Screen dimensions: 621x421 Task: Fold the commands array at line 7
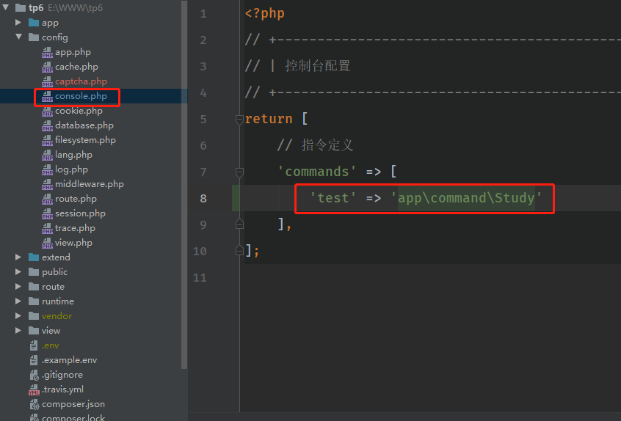239,172
